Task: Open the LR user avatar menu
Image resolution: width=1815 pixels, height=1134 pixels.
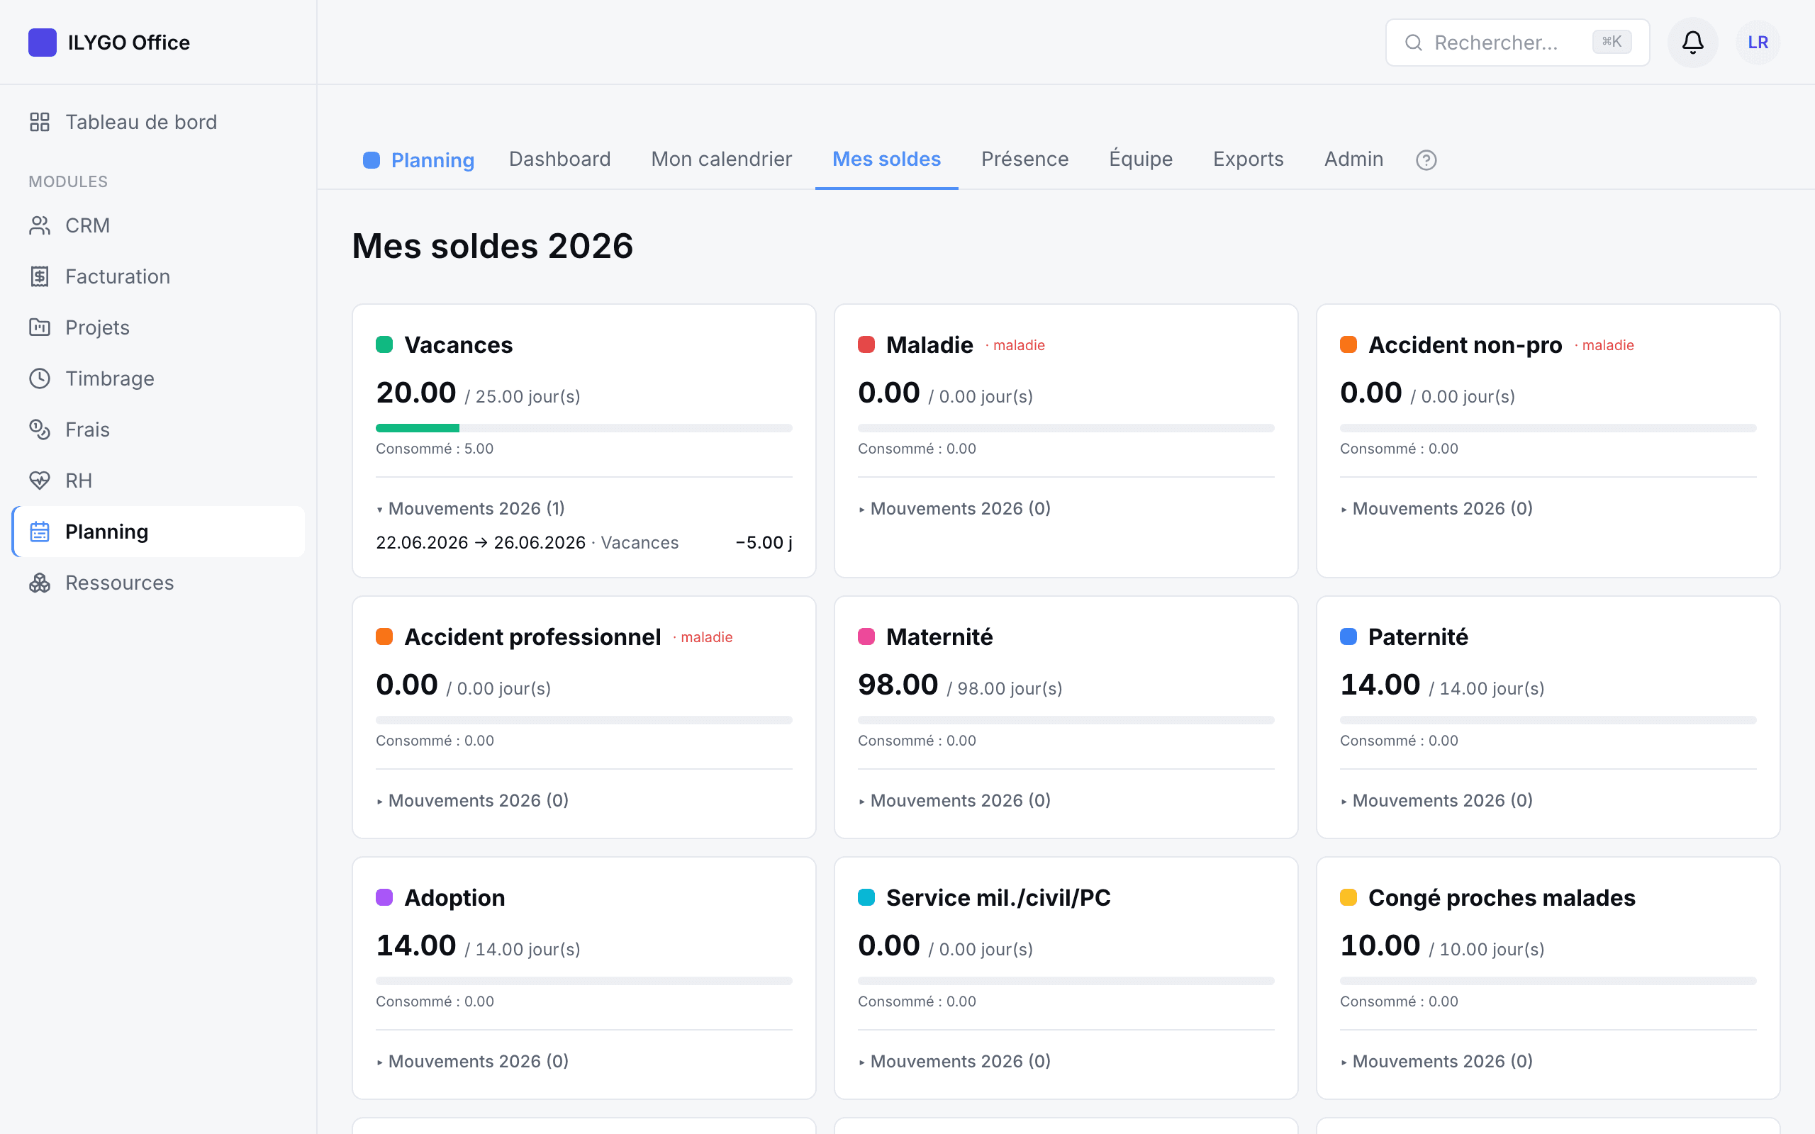Action: [1758, 43]
